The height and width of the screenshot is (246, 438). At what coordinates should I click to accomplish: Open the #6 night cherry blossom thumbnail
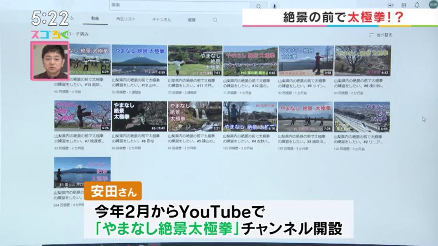139,116
